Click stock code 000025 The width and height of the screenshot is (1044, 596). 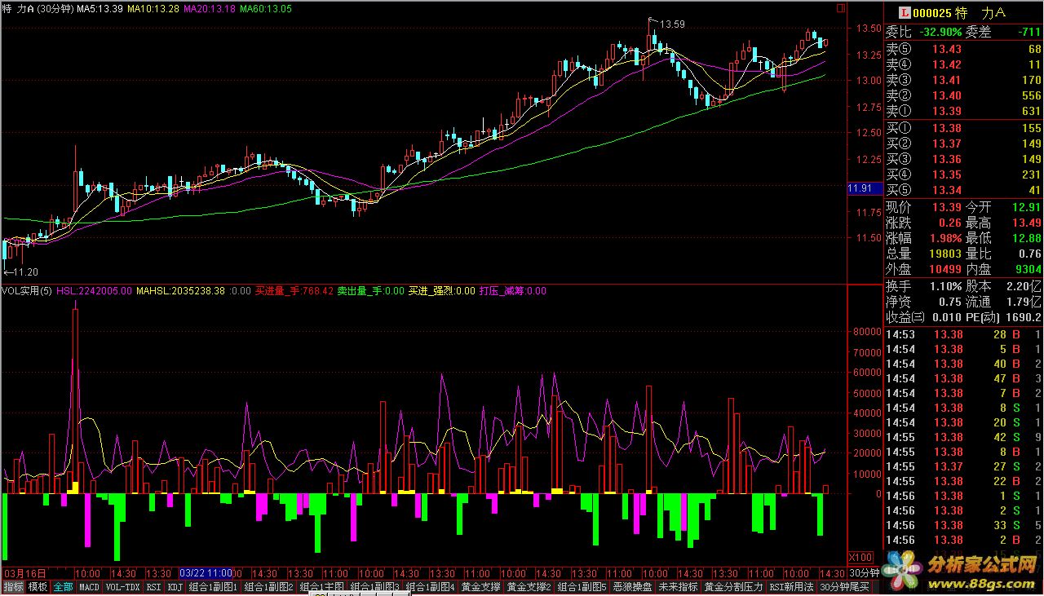click(931, 13)
